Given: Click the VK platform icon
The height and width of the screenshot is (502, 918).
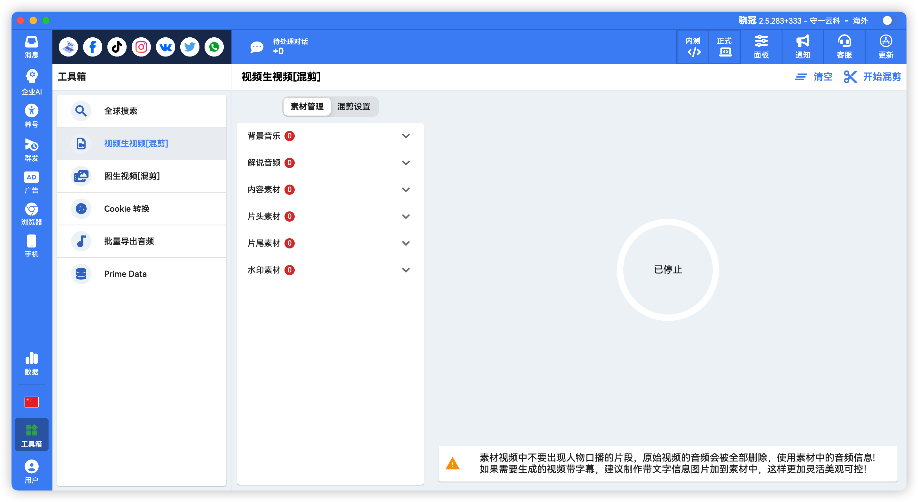Looking at the screenshot, I should click(165, 47).
